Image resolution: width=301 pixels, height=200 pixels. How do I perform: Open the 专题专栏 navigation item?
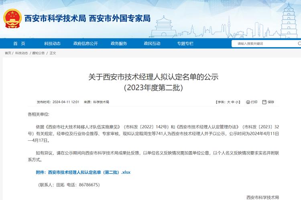pos(185,44)
